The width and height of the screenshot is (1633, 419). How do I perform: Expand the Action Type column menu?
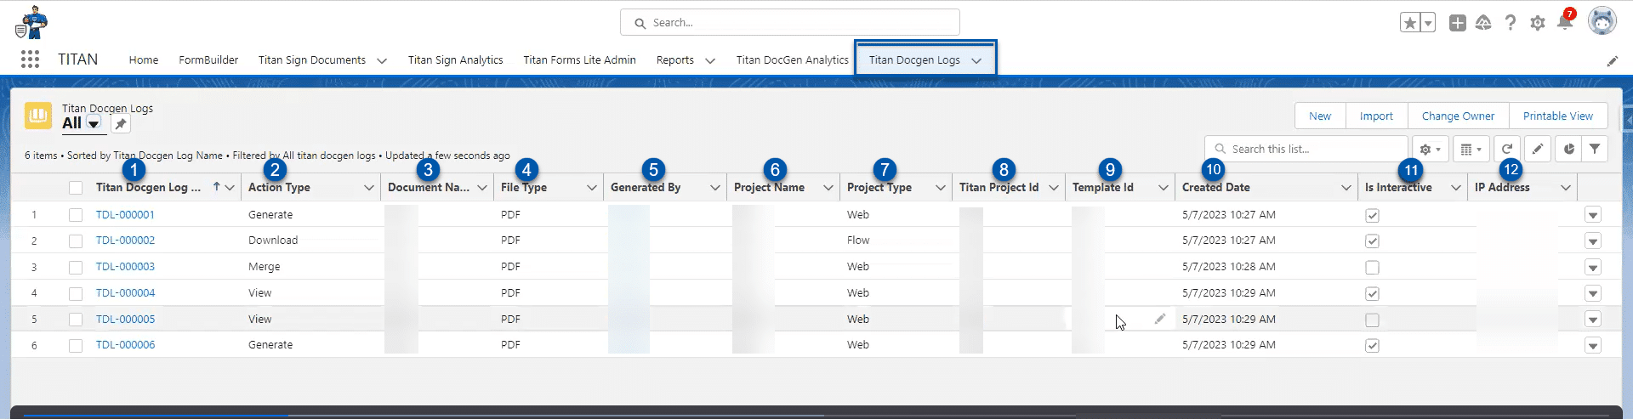(x=369, y=188)
